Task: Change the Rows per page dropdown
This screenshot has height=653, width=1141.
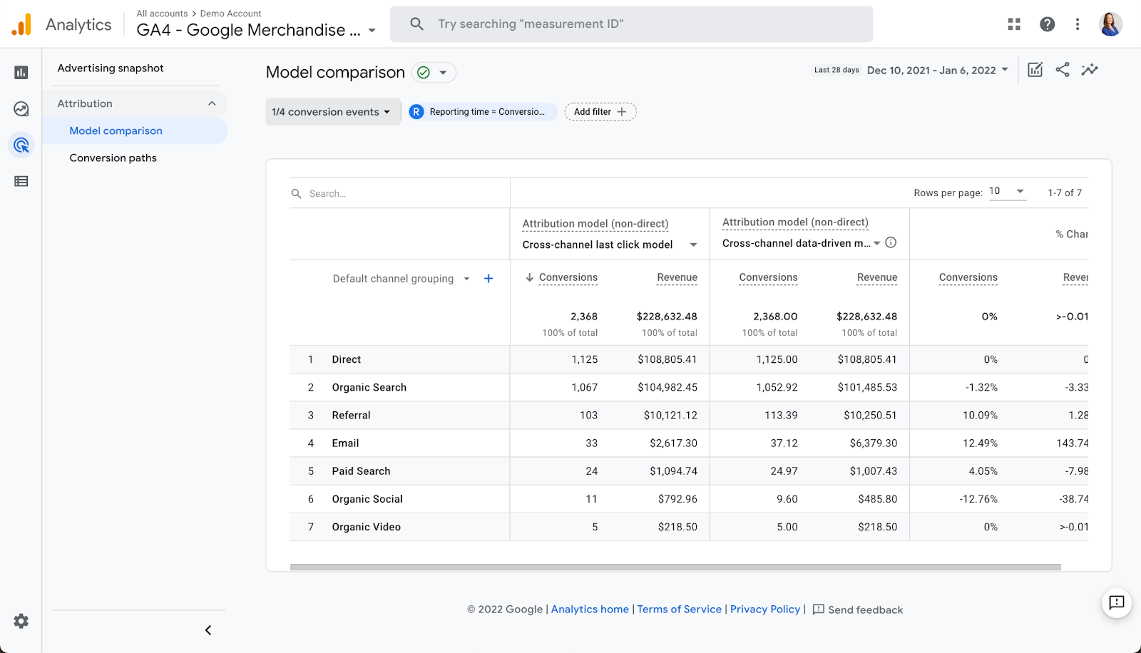Action: (1007, 192)
